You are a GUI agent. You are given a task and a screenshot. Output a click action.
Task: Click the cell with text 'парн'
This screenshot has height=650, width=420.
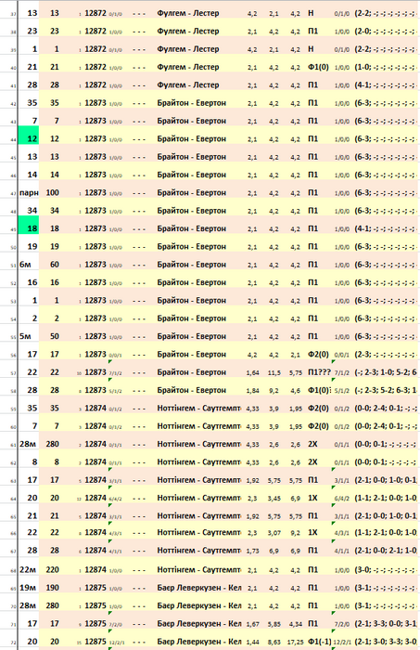click(x=29, y=193)
